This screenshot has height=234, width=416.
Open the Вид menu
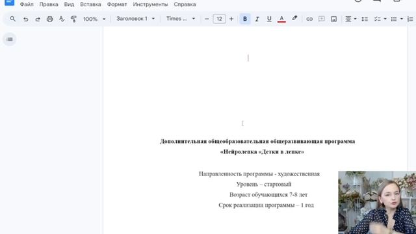click(x=69, y=5)
